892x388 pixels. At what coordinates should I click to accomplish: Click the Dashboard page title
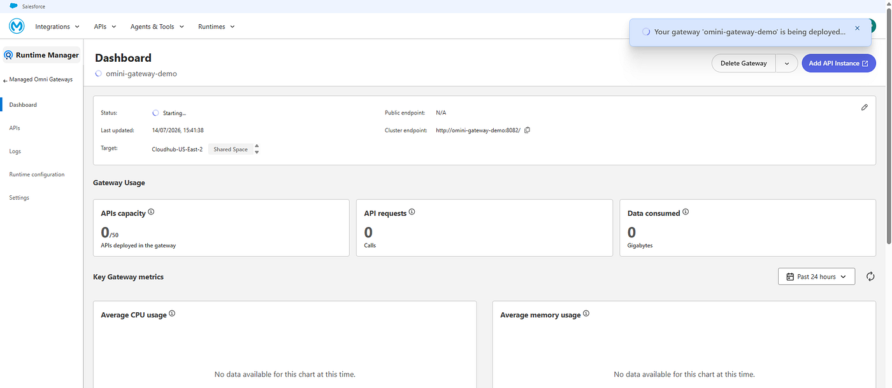[123, 58]
